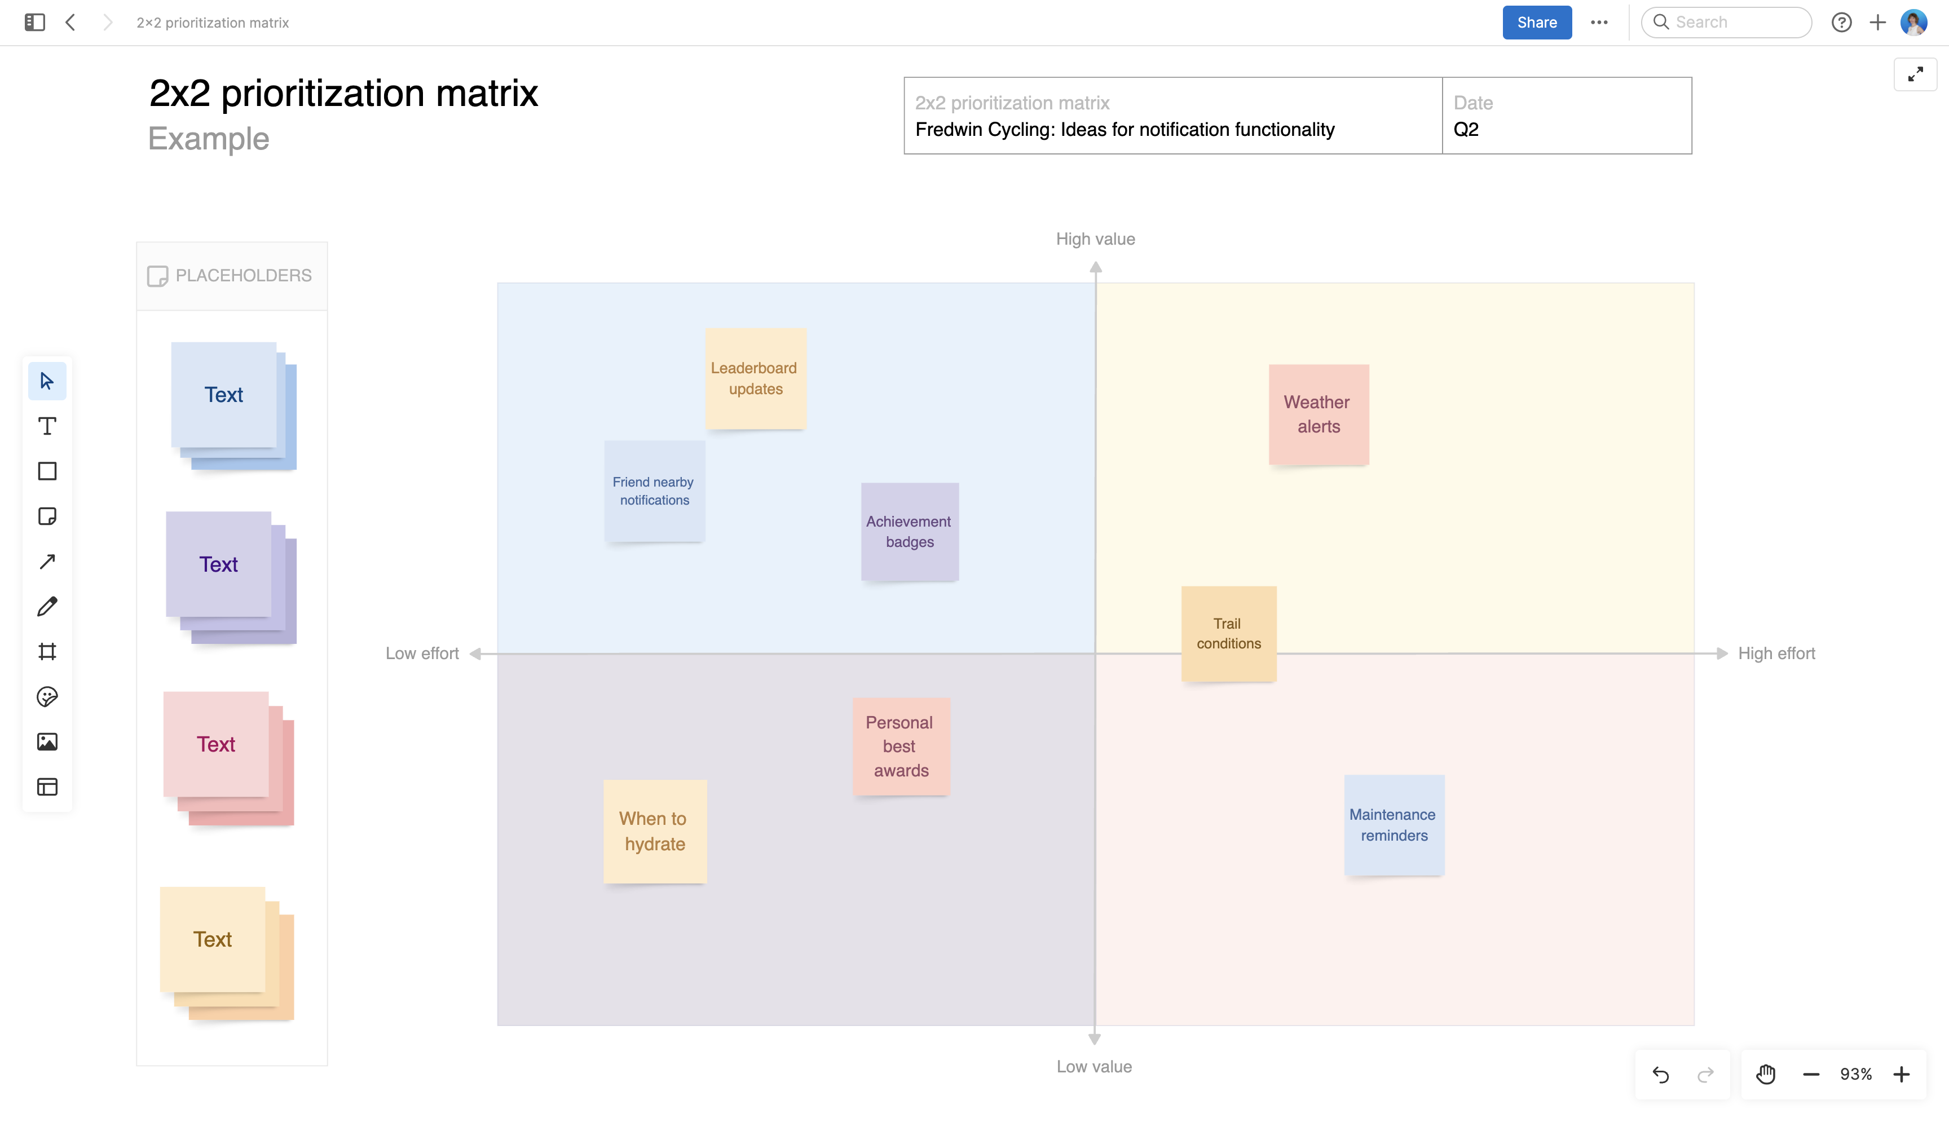Select the rectangle shape tool
This screenshot has width=1949, height=1122.
point(47,471)
